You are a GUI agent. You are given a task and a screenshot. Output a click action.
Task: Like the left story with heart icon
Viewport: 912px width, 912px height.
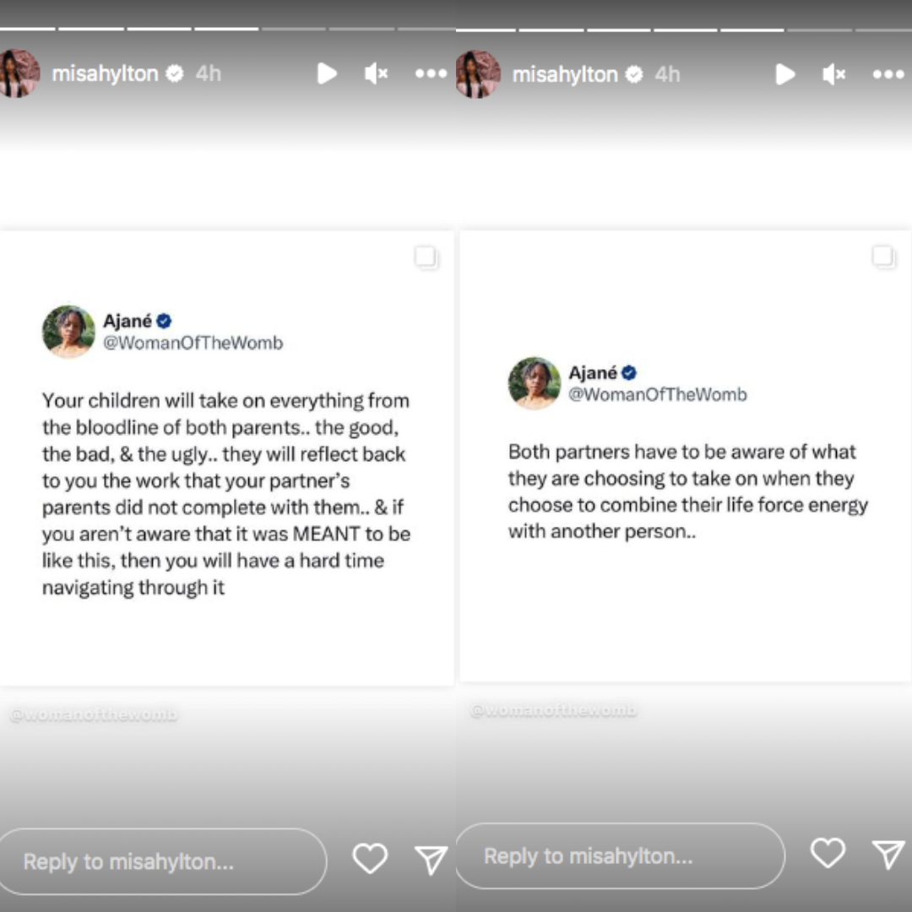pyautogui.click(x=370, y=859)
